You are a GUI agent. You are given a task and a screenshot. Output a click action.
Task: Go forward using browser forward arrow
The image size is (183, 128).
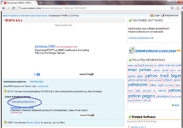click(9, 8)
